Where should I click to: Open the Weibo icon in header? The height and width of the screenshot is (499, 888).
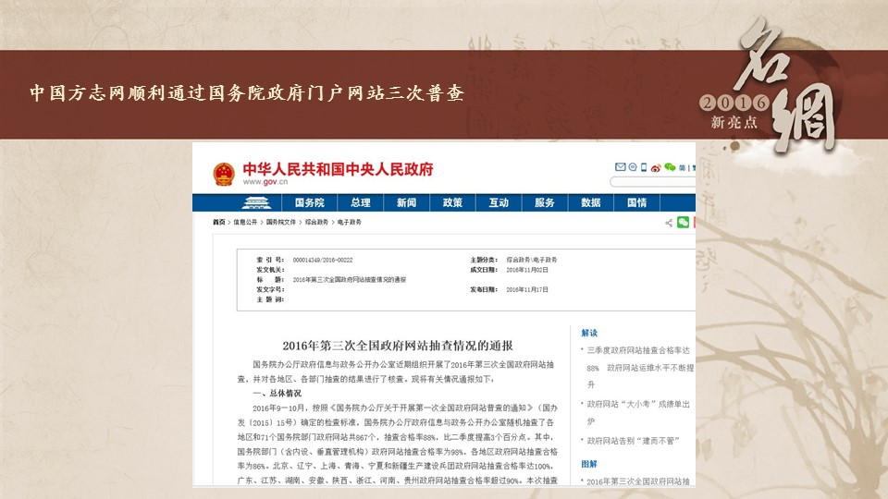click(x=656, y=167)
